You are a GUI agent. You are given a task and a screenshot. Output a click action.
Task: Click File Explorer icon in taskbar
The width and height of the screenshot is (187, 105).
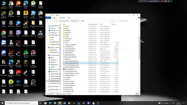[60, 103]
